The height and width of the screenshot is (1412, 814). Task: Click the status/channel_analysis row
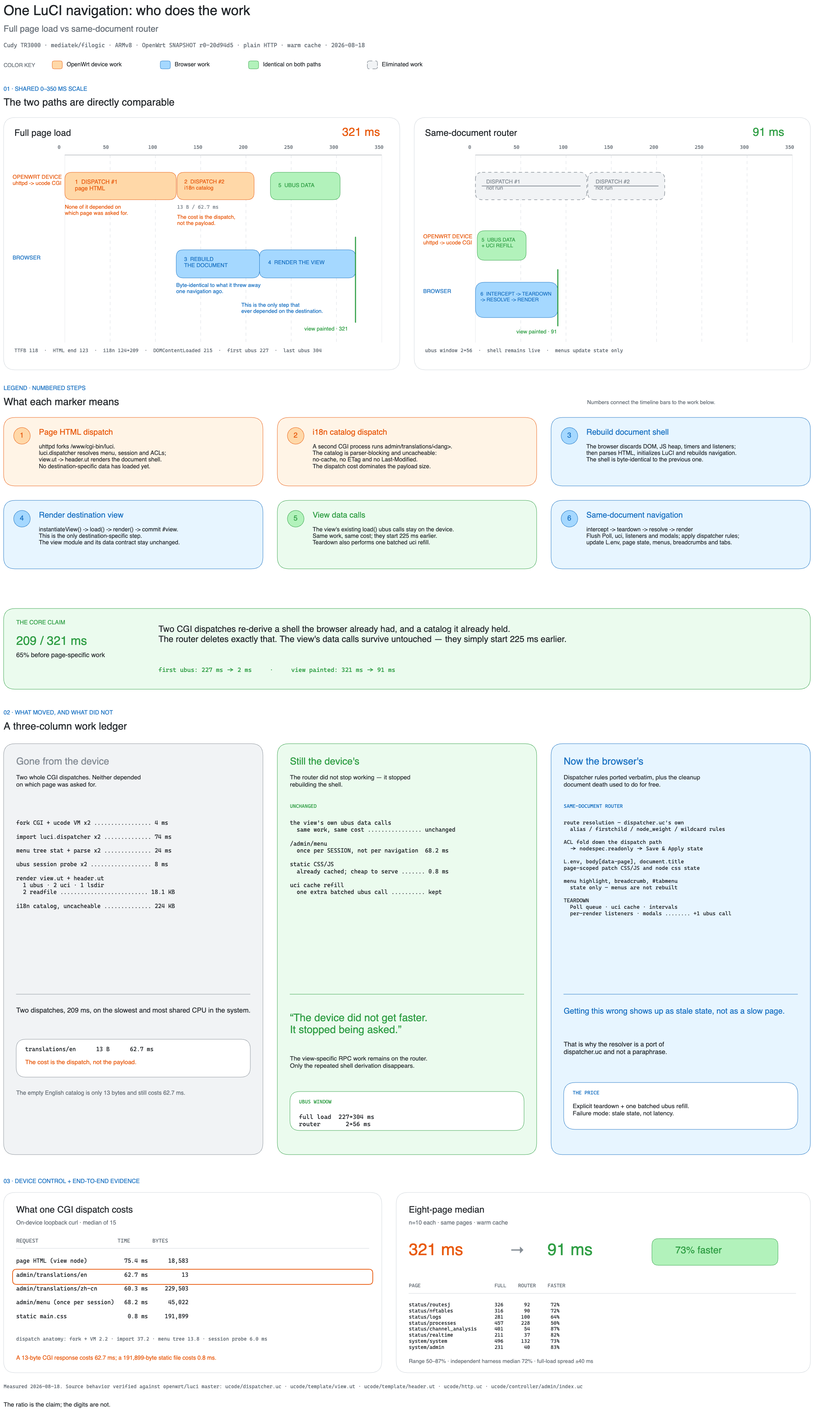pos(484,1329)
